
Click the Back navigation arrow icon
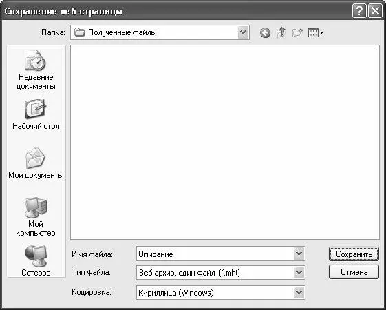[x=265, y=32]
